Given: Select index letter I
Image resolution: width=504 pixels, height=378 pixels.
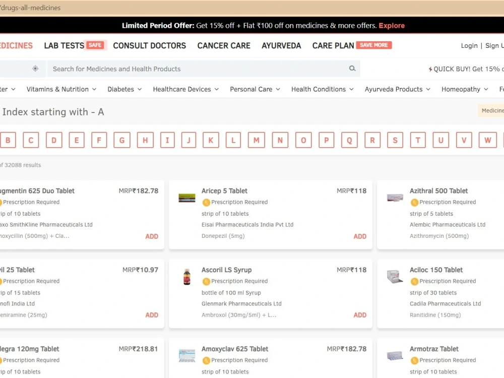Looking at the screenshot, I should [167, 140].
